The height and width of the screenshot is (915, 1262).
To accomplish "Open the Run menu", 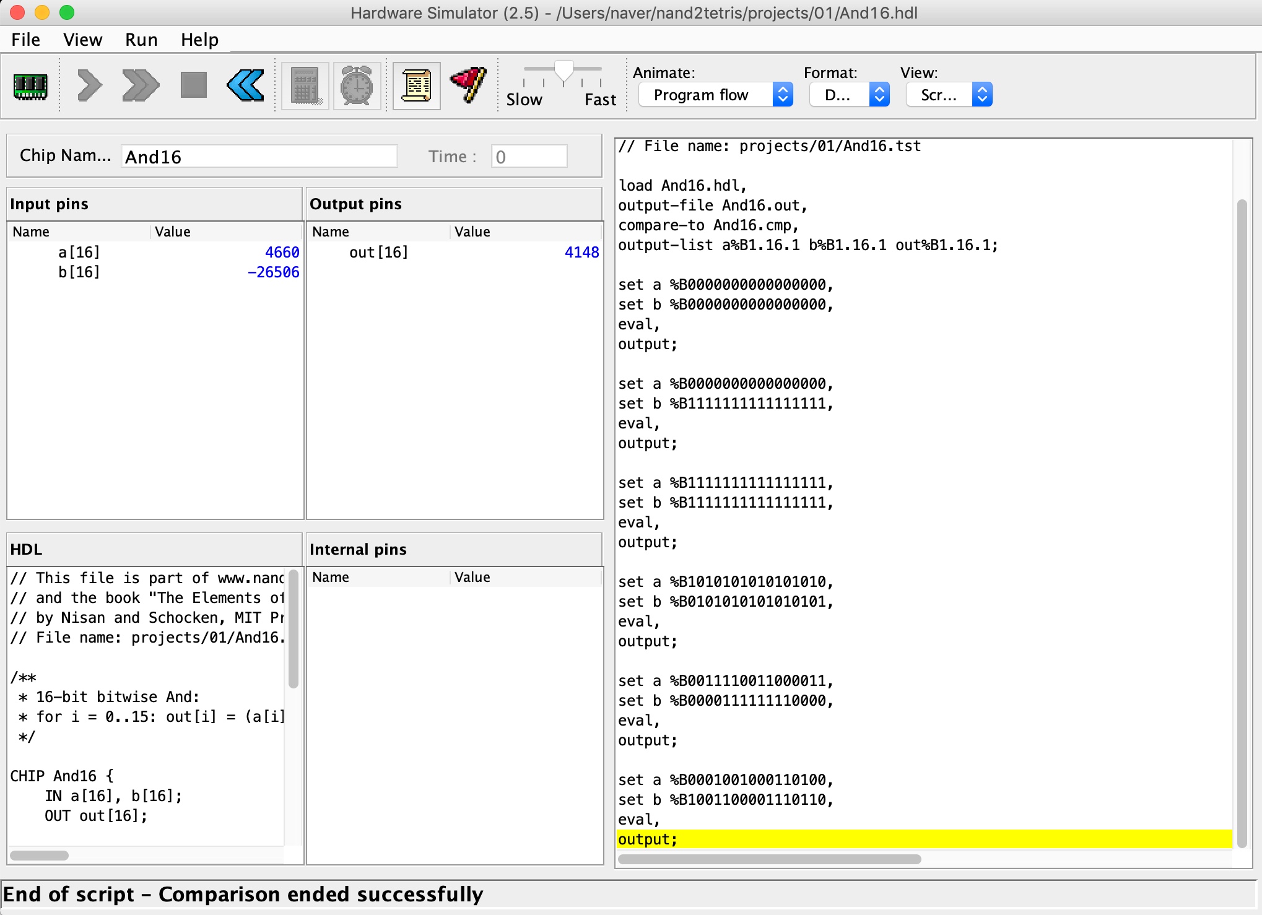I will point(141,40).
